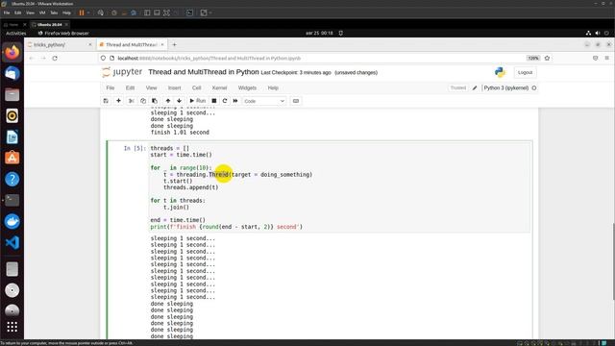This screenshot has height=346, width=615.
Task: Click Activities in the Ubuntu top bar
Action: click(16, 34)
